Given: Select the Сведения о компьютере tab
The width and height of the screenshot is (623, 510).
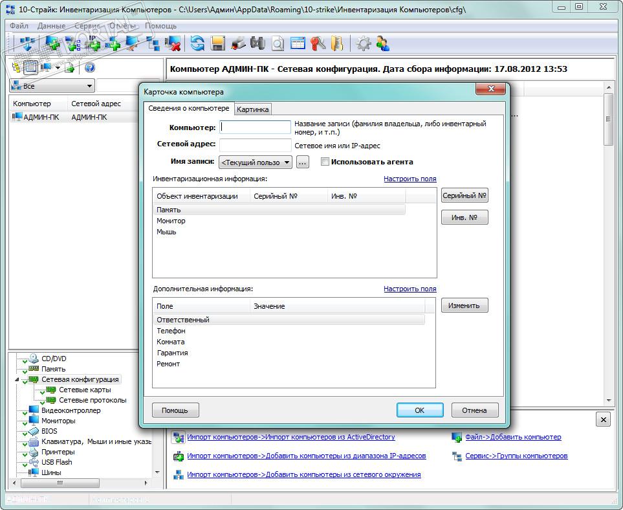Looking at the screenshot, I should (x=189, y=108).
